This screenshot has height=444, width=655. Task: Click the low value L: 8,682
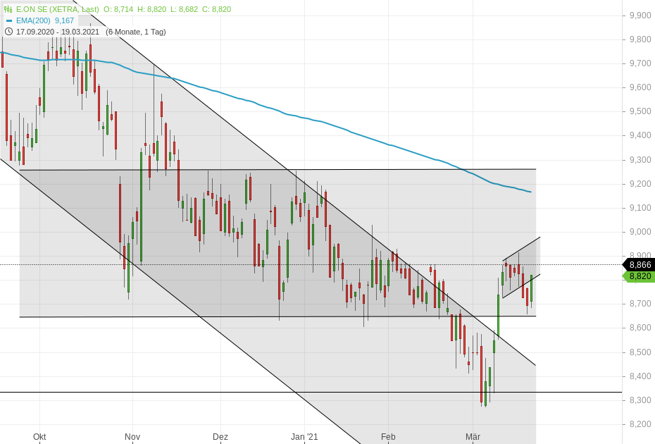tap(185, 9)
